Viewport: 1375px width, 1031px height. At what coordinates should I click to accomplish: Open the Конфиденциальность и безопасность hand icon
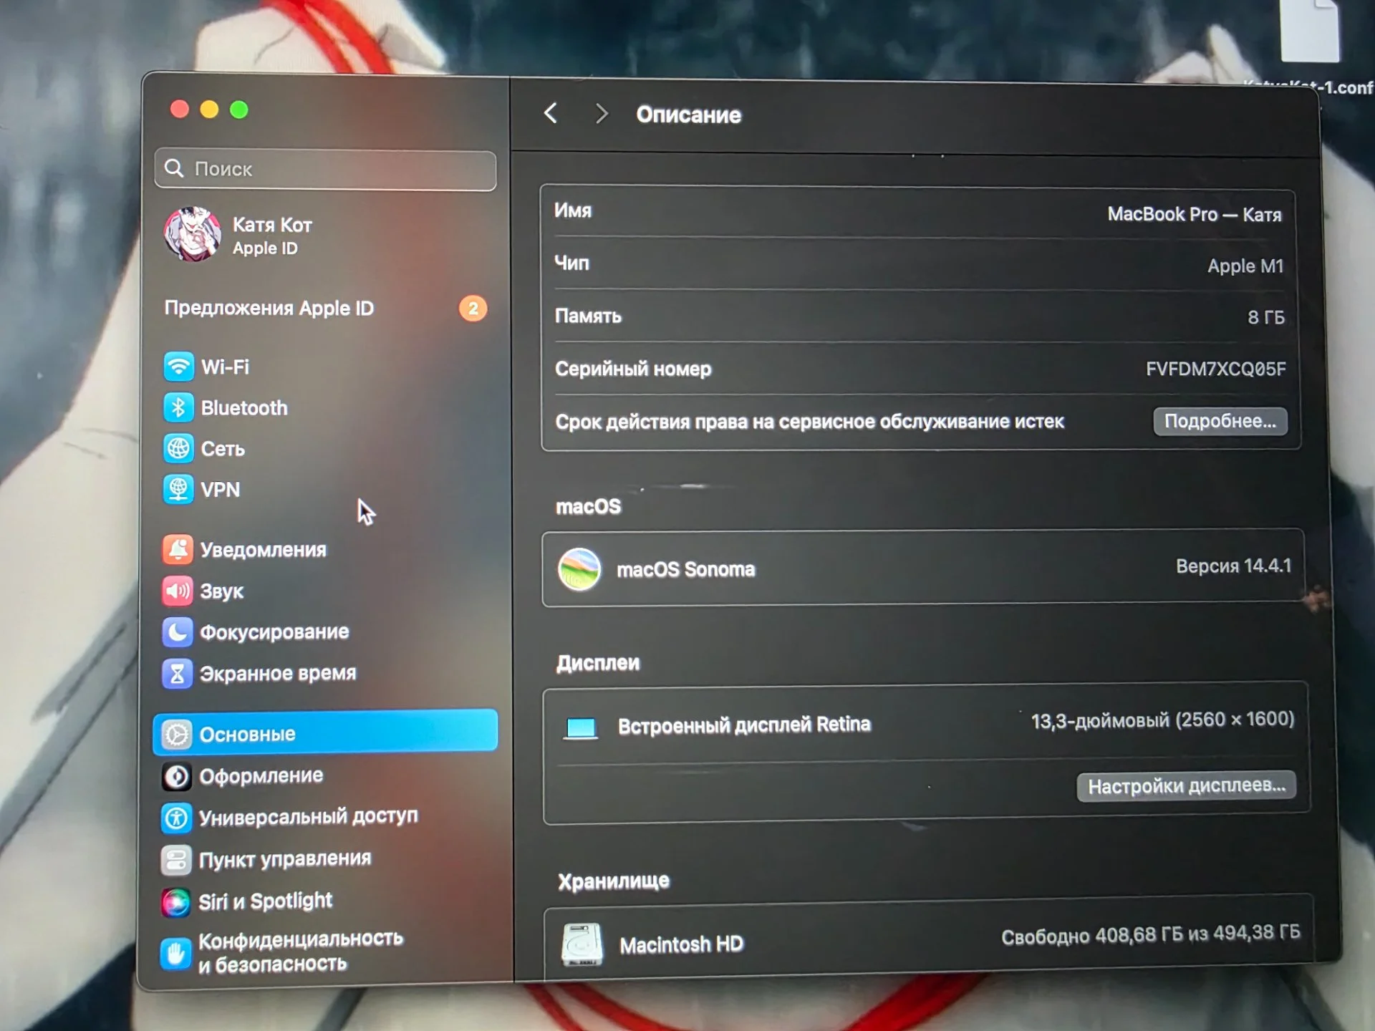(175, 953)
